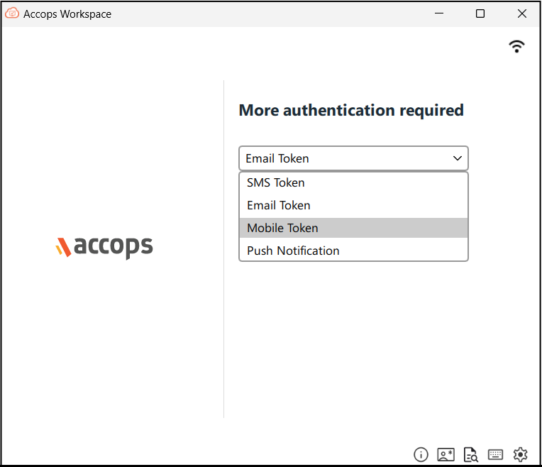Collapse the Email Token dropdown arrow
This screenshot has height=467, width=542.
tap(458, 158)
